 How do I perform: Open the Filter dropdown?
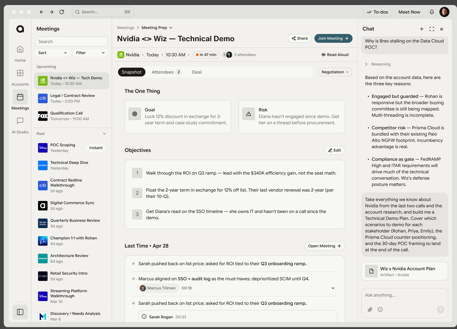[x=90, y=53]
